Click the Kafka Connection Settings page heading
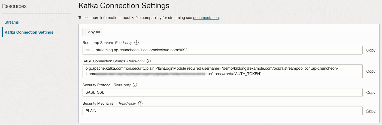Screen dimensions: 382x125 click(124, 6)
